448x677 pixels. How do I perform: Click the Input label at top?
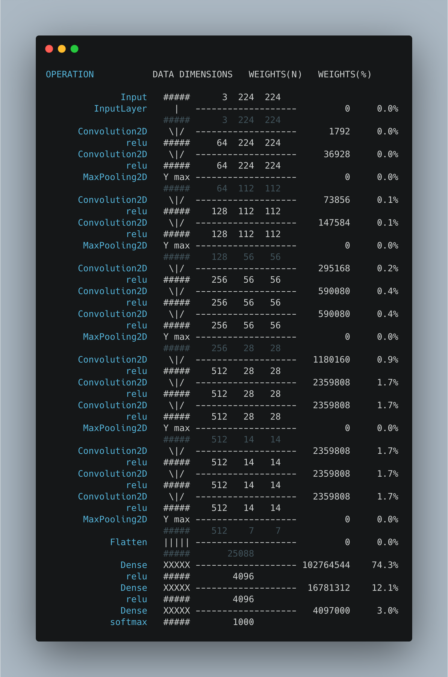pos(134,97)
